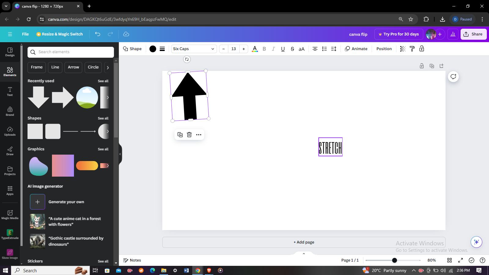Toggle underline formatting

click(283, 49)
